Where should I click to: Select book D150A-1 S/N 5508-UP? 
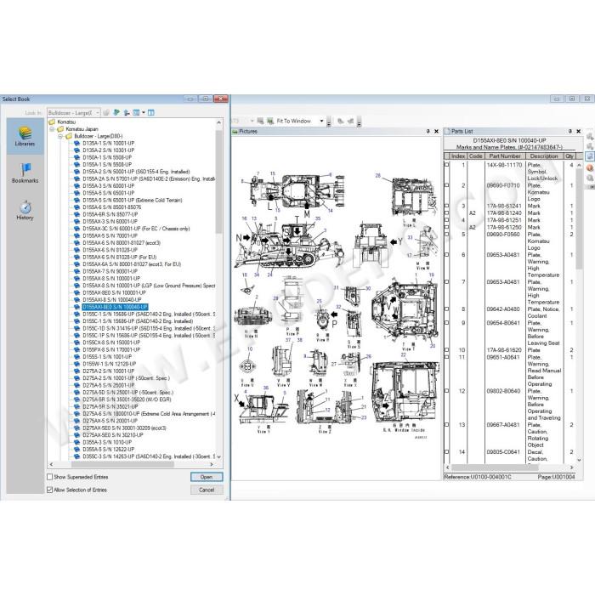click(x=107, y=157)
